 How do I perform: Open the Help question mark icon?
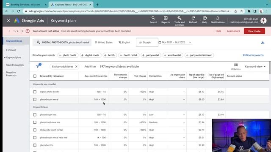205,20
